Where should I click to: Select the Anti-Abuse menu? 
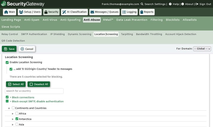coord(92,20)
